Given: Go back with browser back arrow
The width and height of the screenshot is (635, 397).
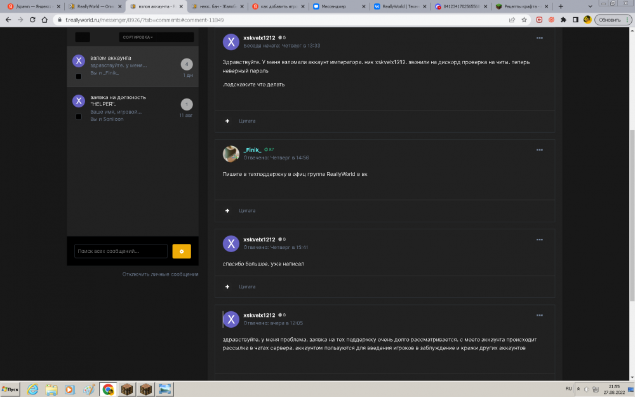Looking at the screenshot, I should 8,20.
